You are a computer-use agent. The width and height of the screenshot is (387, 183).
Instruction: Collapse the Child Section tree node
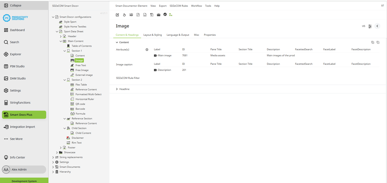coord(65,128)
